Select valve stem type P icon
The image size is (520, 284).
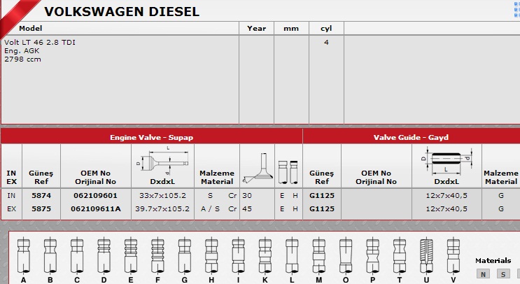pyautogui.click(x=372, y=255)
